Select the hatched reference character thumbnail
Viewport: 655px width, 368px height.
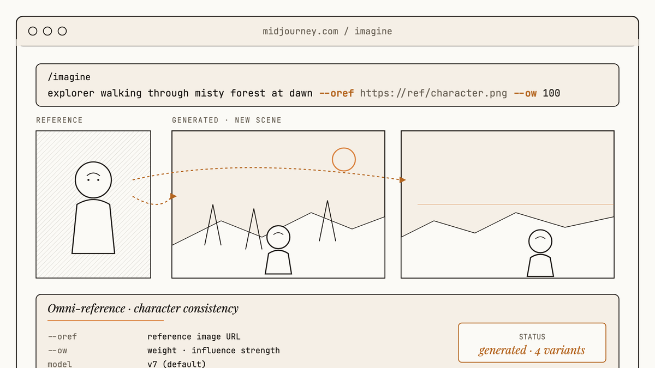coord(93,204)
